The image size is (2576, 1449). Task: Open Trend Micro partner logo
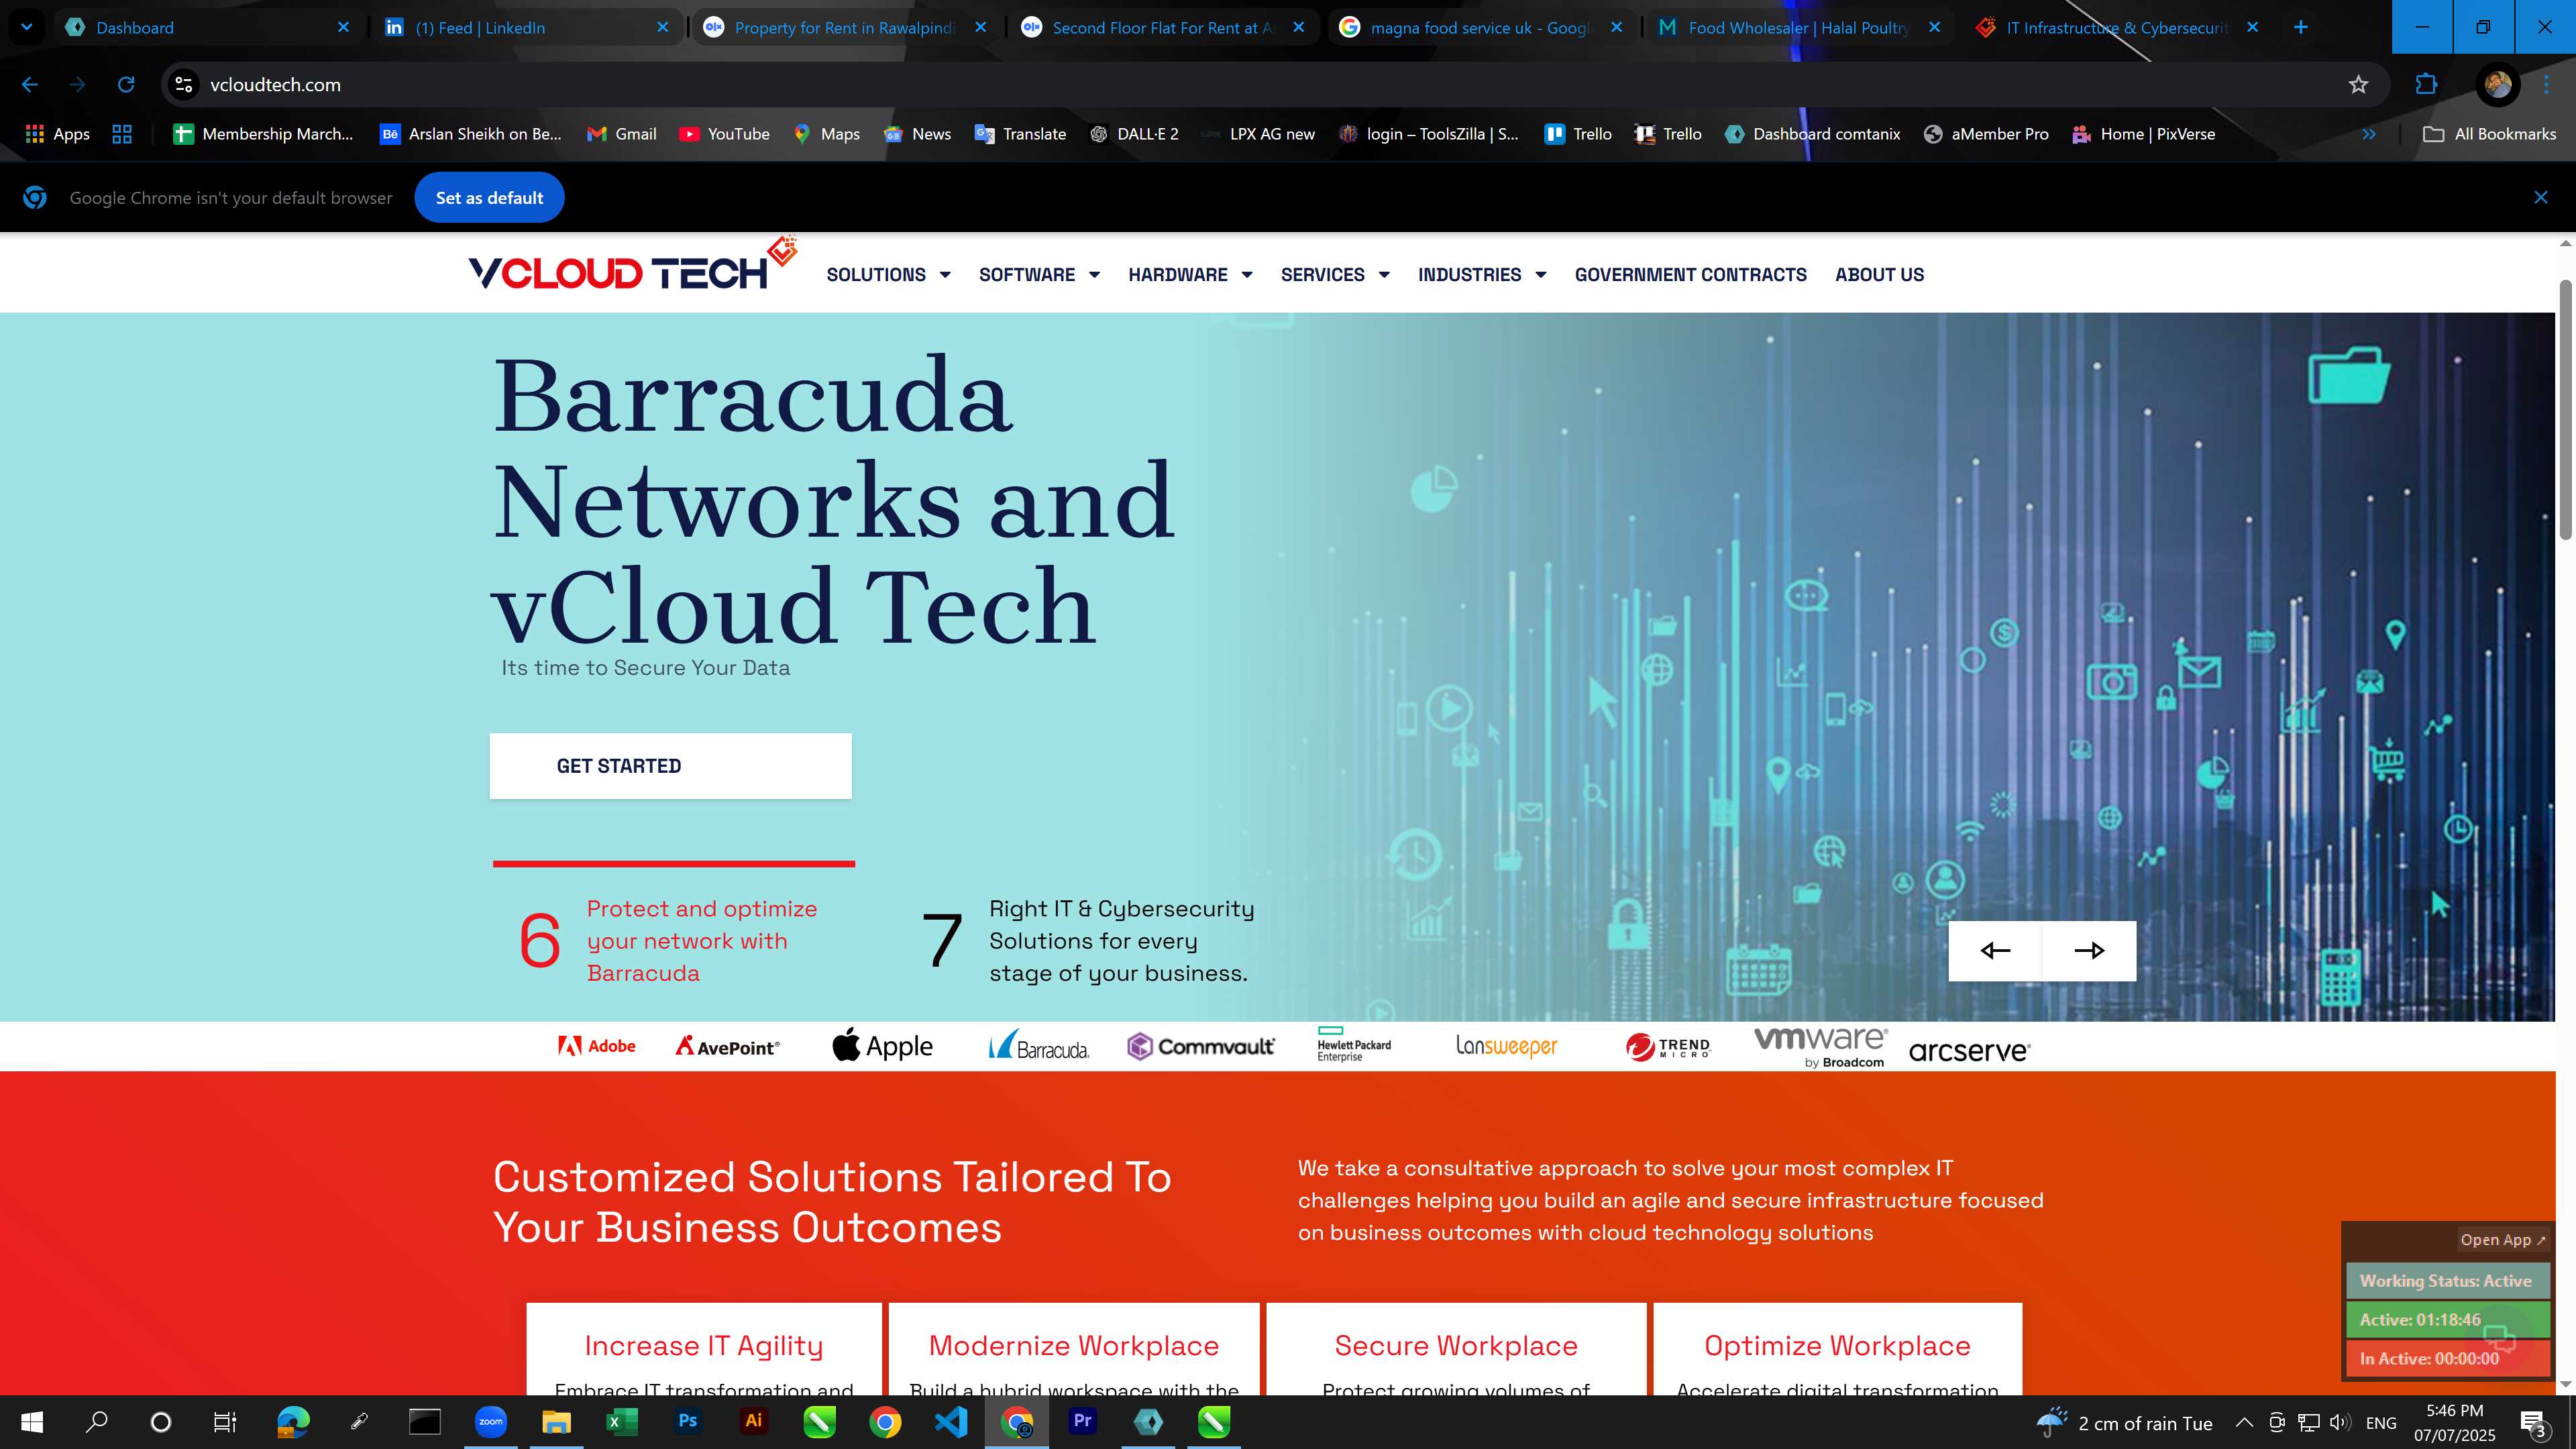click(x=1668, y=1047)
